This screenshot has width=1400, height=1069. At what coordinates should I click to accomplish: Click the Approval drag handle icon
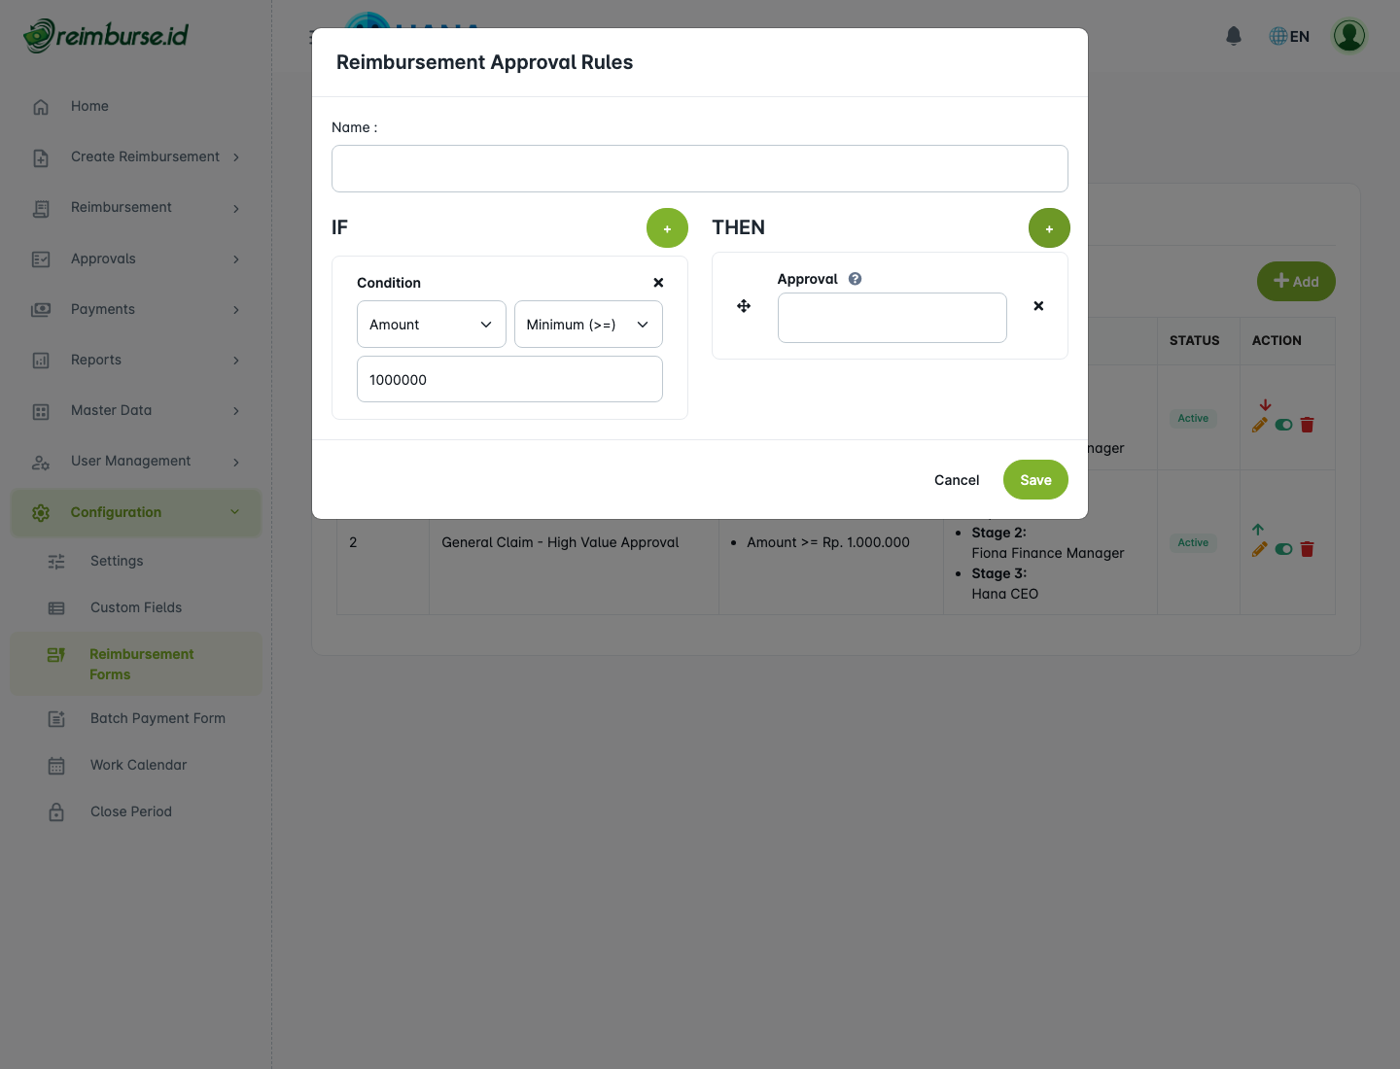pyautogui.click(x=744, y=306)
